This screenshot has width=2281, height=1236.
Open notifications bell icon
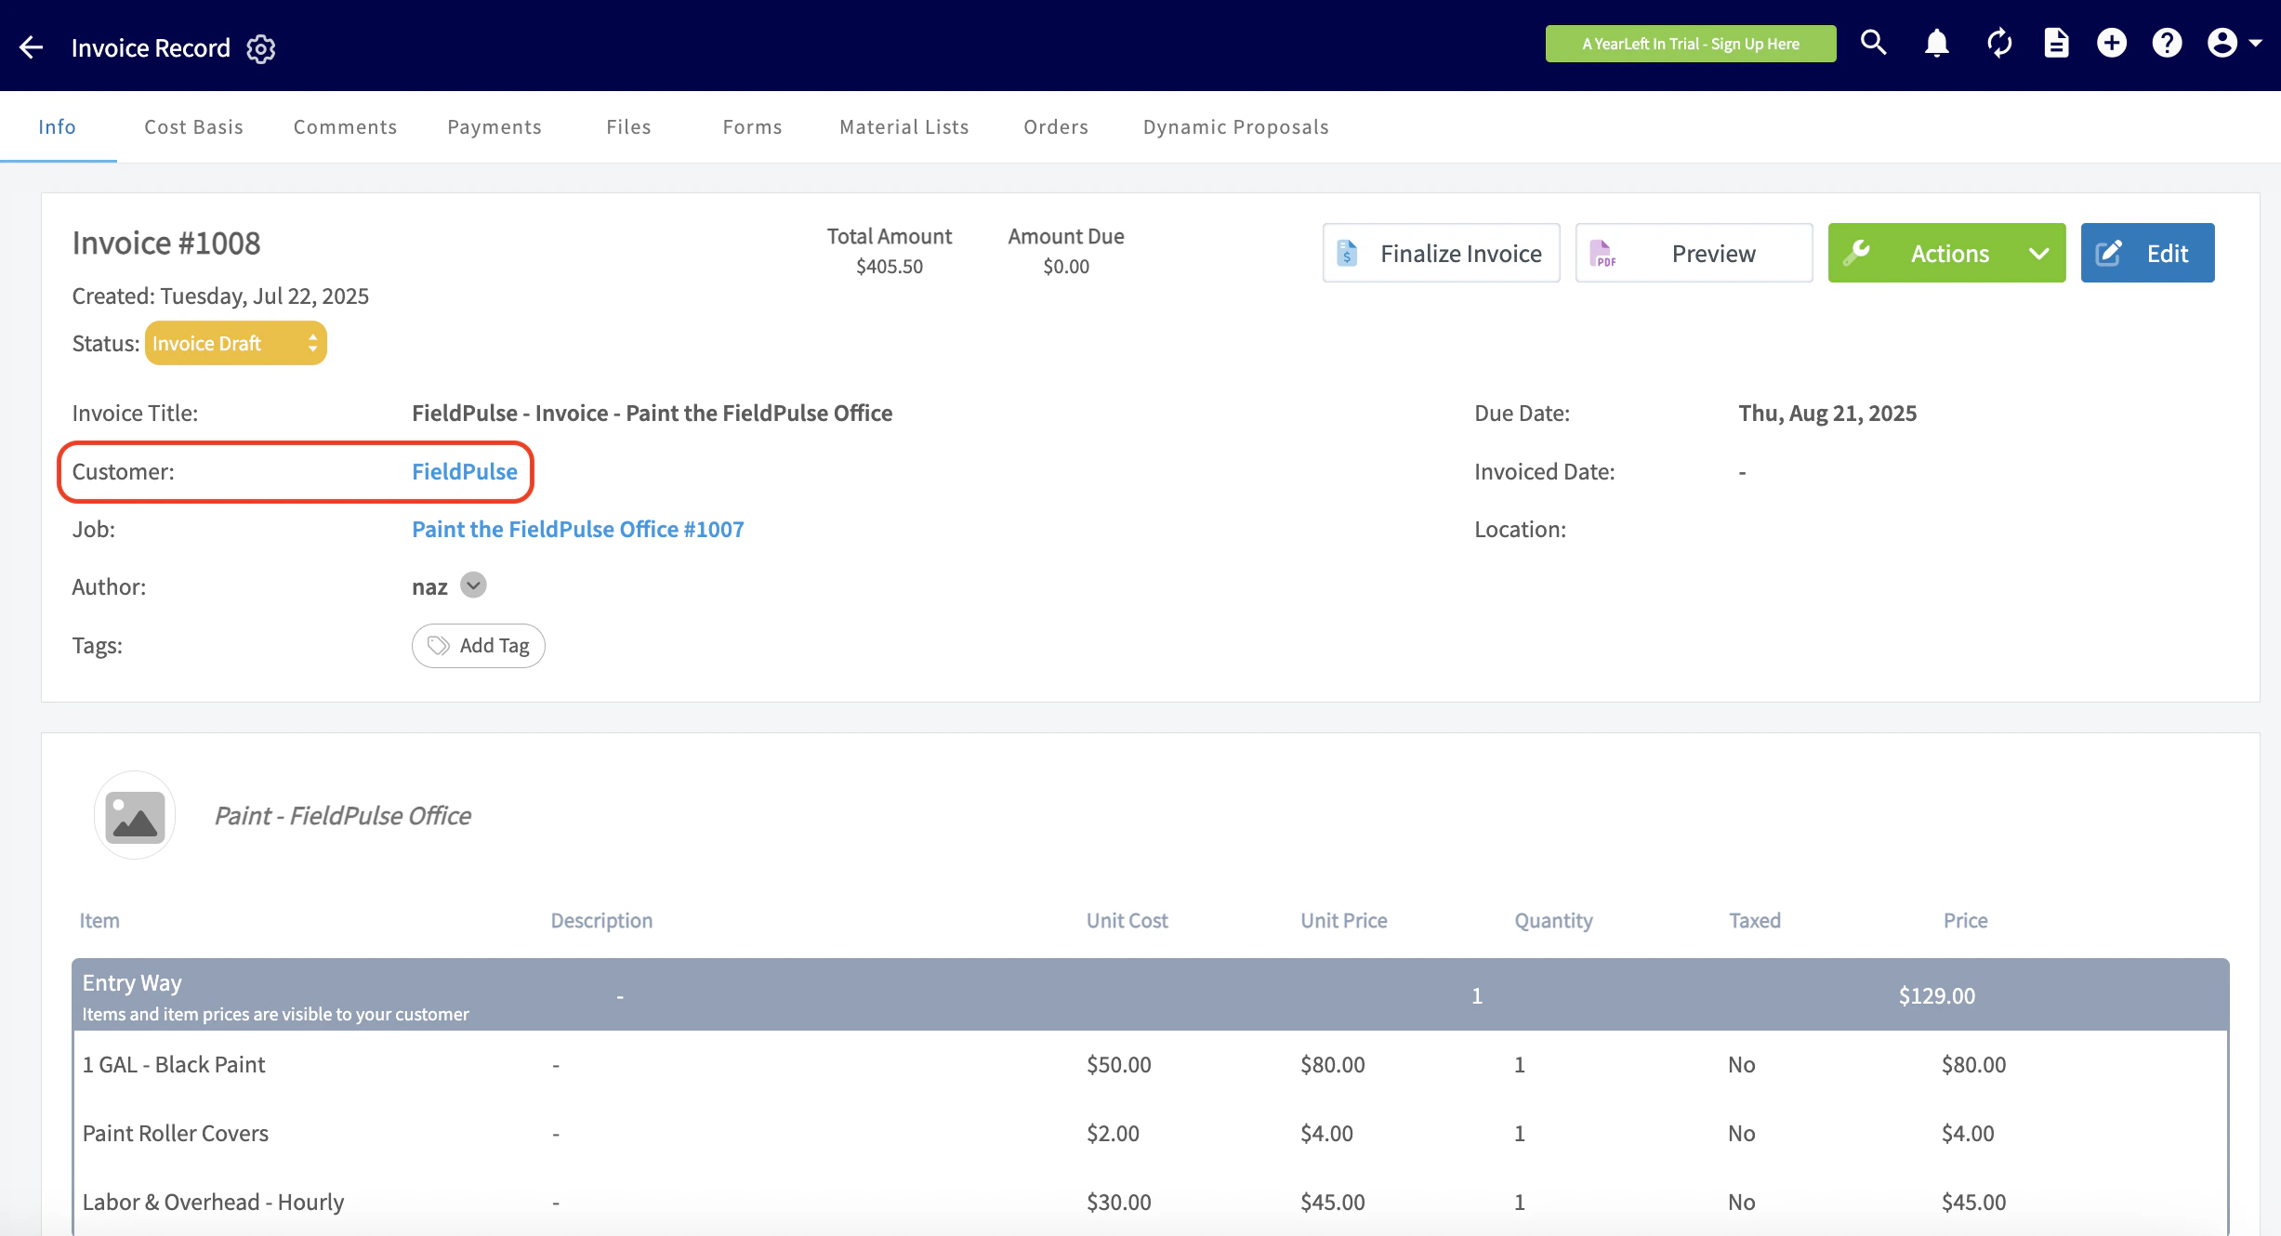[x=1936, y=43]
